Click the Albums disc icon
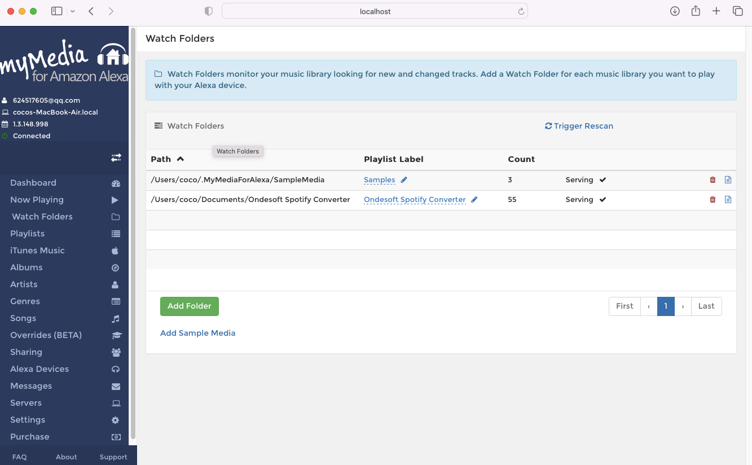Image resolution: width=752 pixels, height=465 pixels. point(115,267)
